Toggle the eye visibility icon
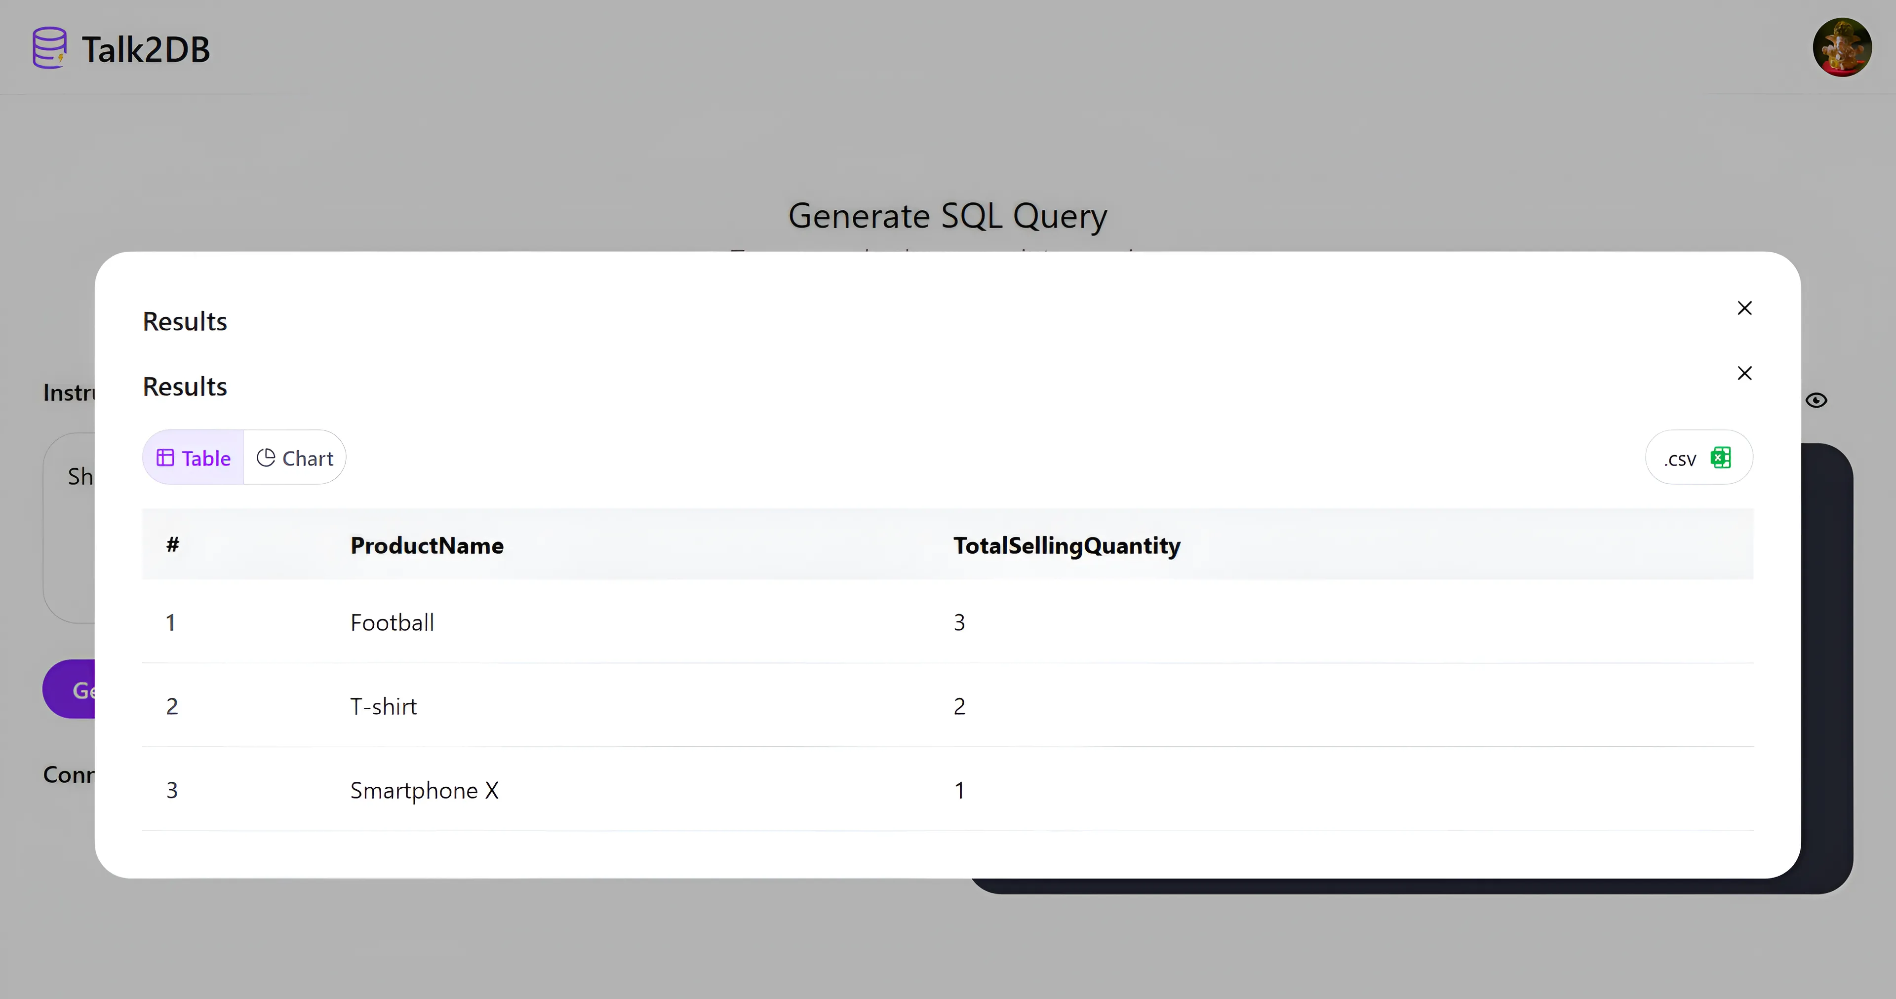 (x=1816, y=400)
